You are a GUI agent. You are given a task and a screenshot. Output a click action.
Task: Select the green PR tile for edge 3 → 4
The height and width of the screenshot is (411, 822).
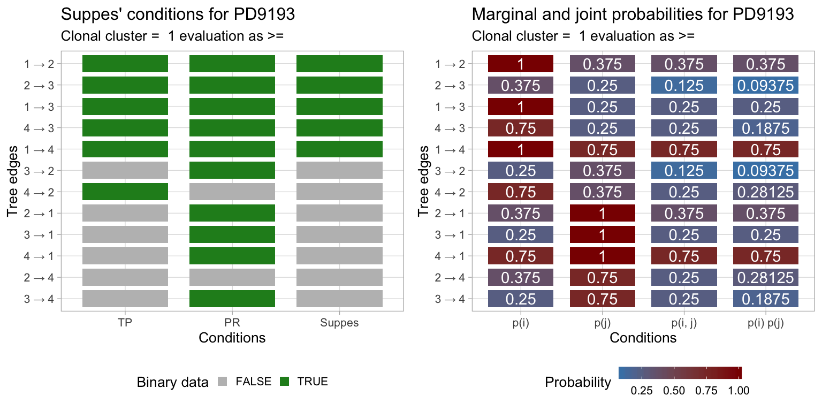click(x=232, y=299)
